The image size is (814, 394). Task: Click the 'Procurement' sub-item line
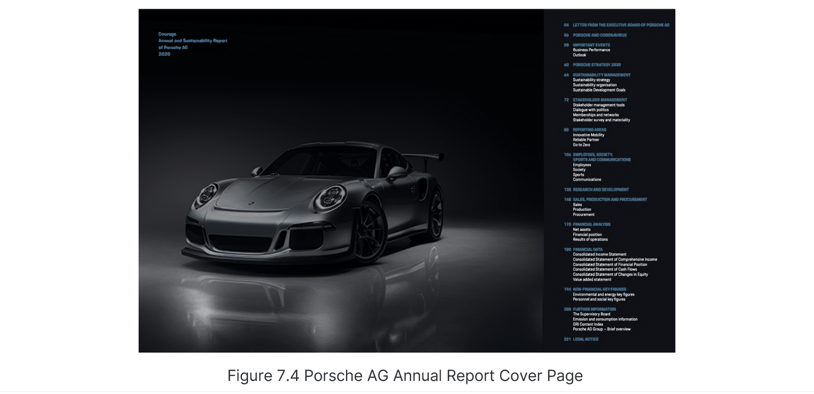click(x=584, y=215)
